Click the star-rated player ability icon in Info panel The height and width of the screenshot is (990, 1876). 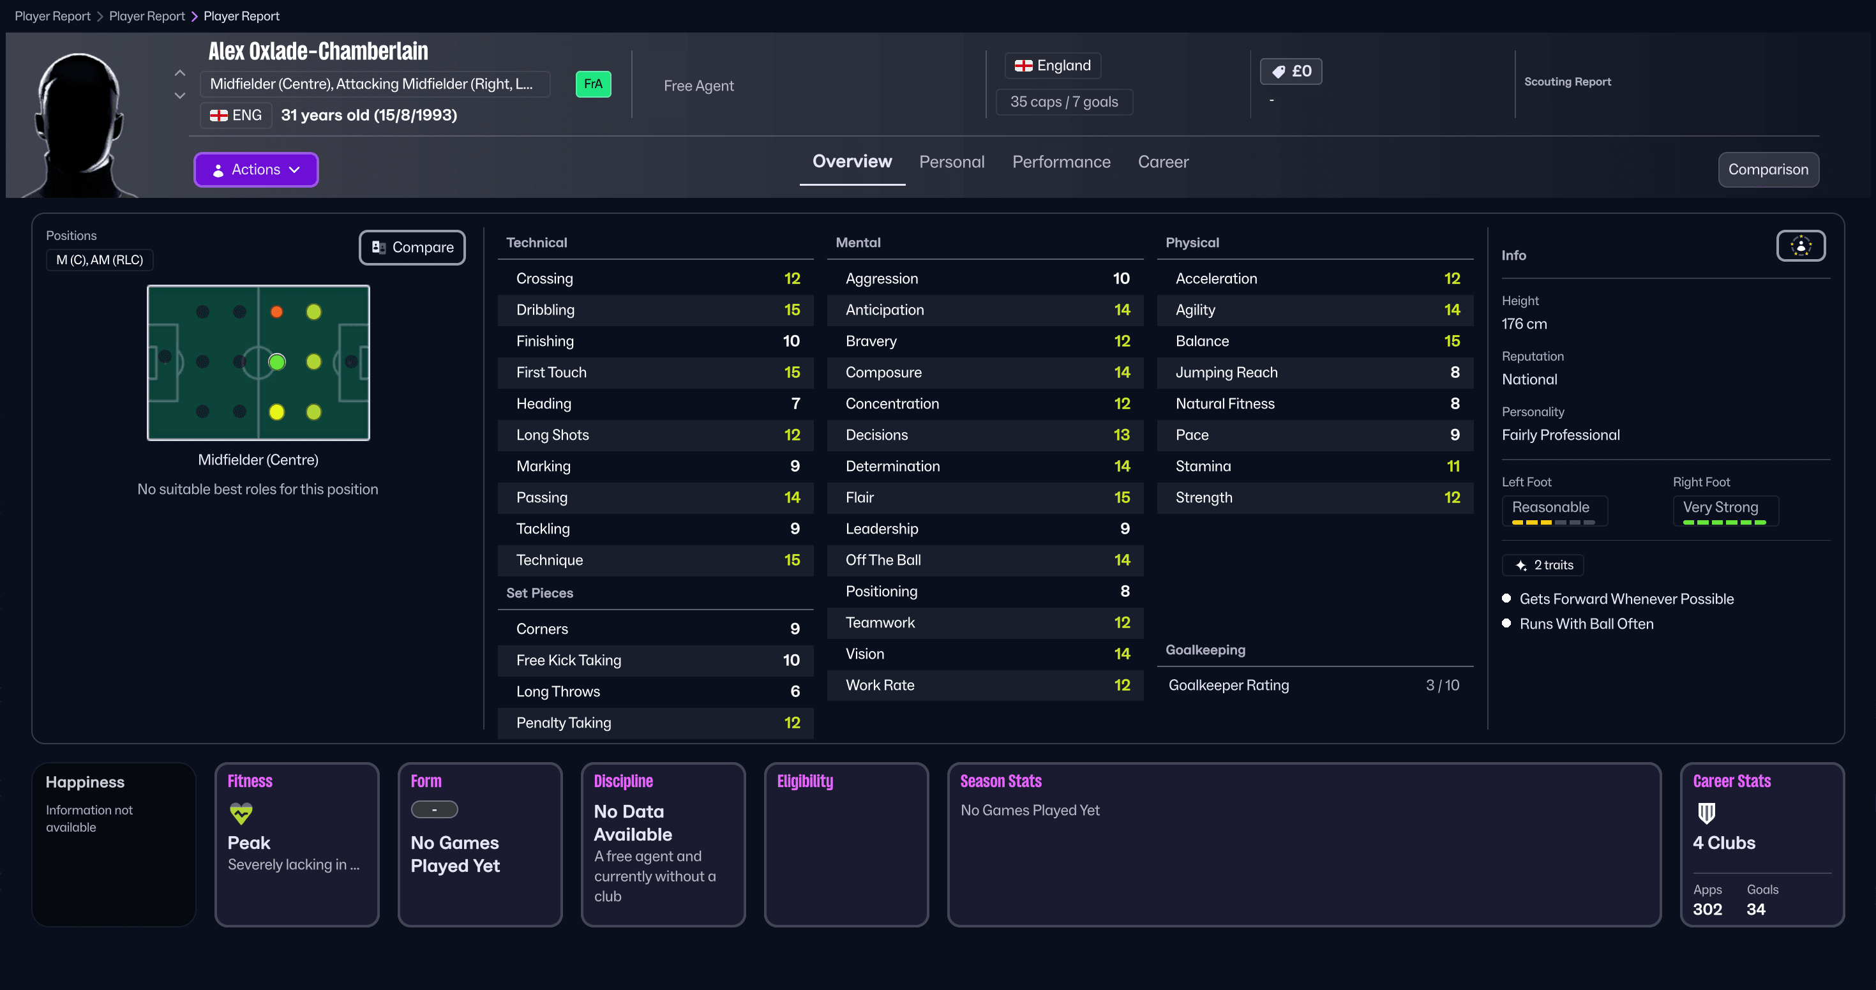click(x=1801, y=246)
